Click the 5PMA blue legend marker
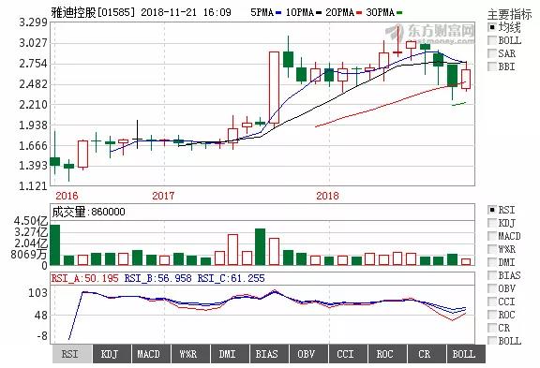The height and width of the screenshot is (368, 540). [x=278, y=13]
